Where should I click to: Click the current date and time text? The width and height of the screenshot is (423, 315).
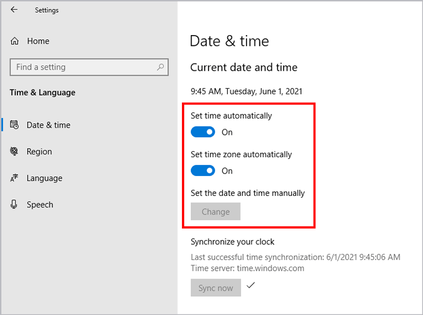246,92
